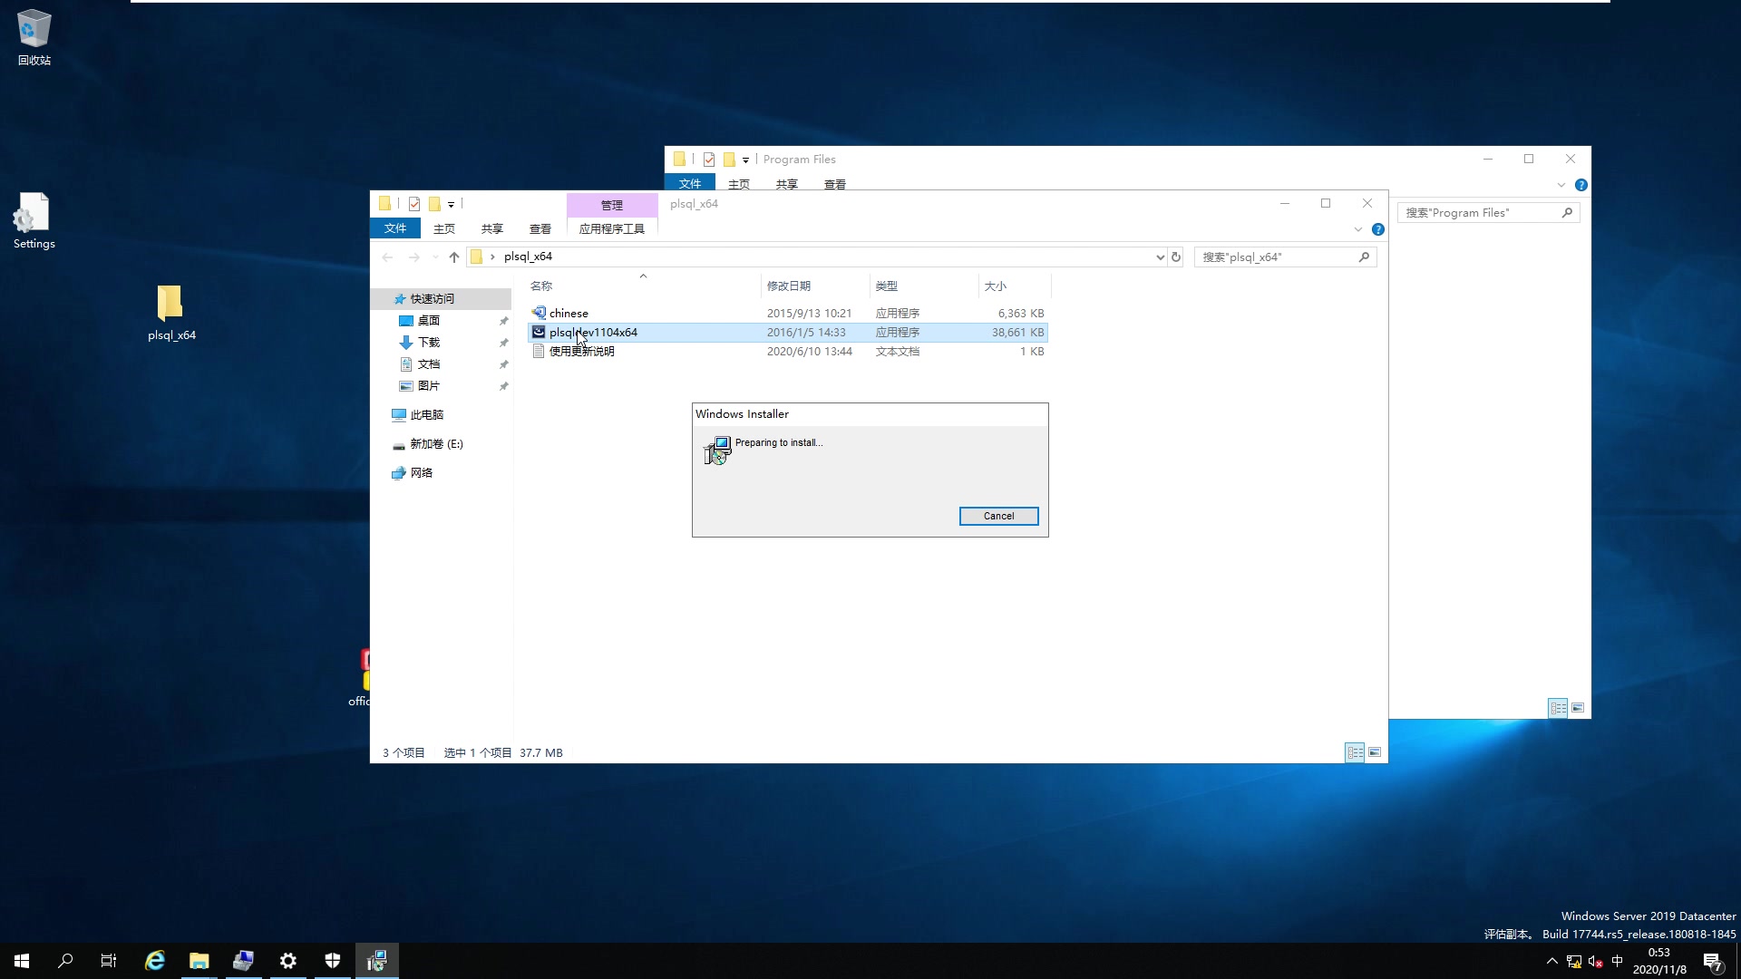Open the taskbar clock and date
The image size is (1741, 979).
point(1659,961)
